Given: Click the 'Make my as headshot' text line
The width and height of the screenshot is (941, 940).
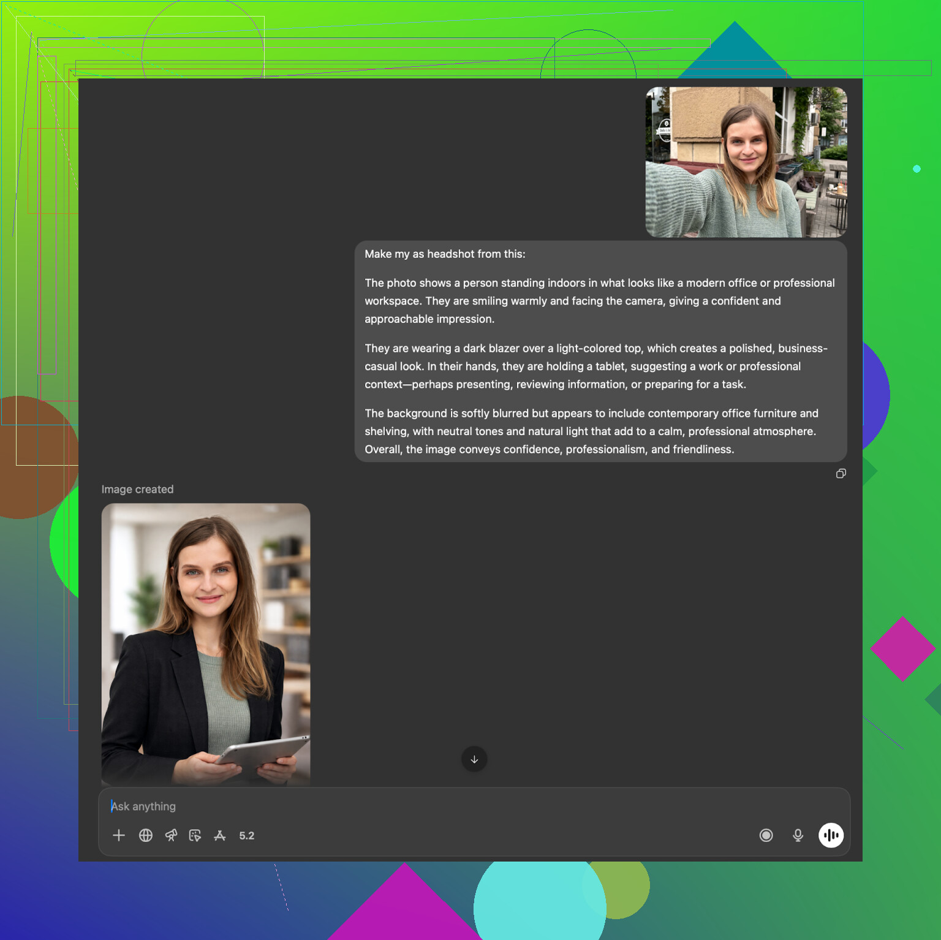Looking at the screenshot, I should pos(445,254).
